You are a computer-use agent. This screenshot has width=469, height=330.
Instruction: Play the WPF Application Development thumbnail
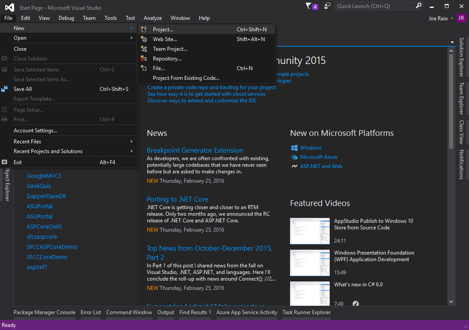(310, 262)
